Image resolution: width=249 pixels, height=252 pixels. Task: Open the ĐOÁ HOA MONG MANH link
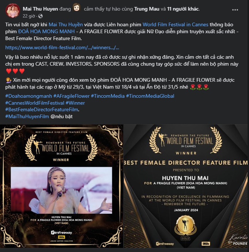click(46, 32)
